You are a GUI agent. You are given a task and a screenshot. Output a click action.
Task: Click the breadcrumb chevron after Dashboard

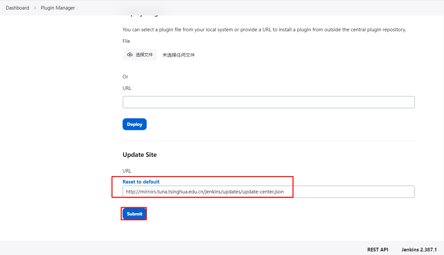pos(35,8)
